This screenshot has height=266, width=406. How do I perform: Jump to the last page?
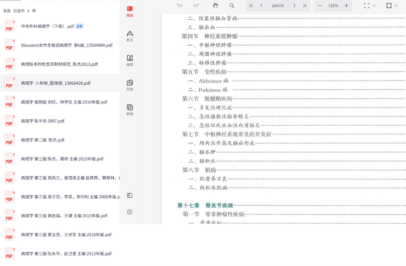[304, 6]
